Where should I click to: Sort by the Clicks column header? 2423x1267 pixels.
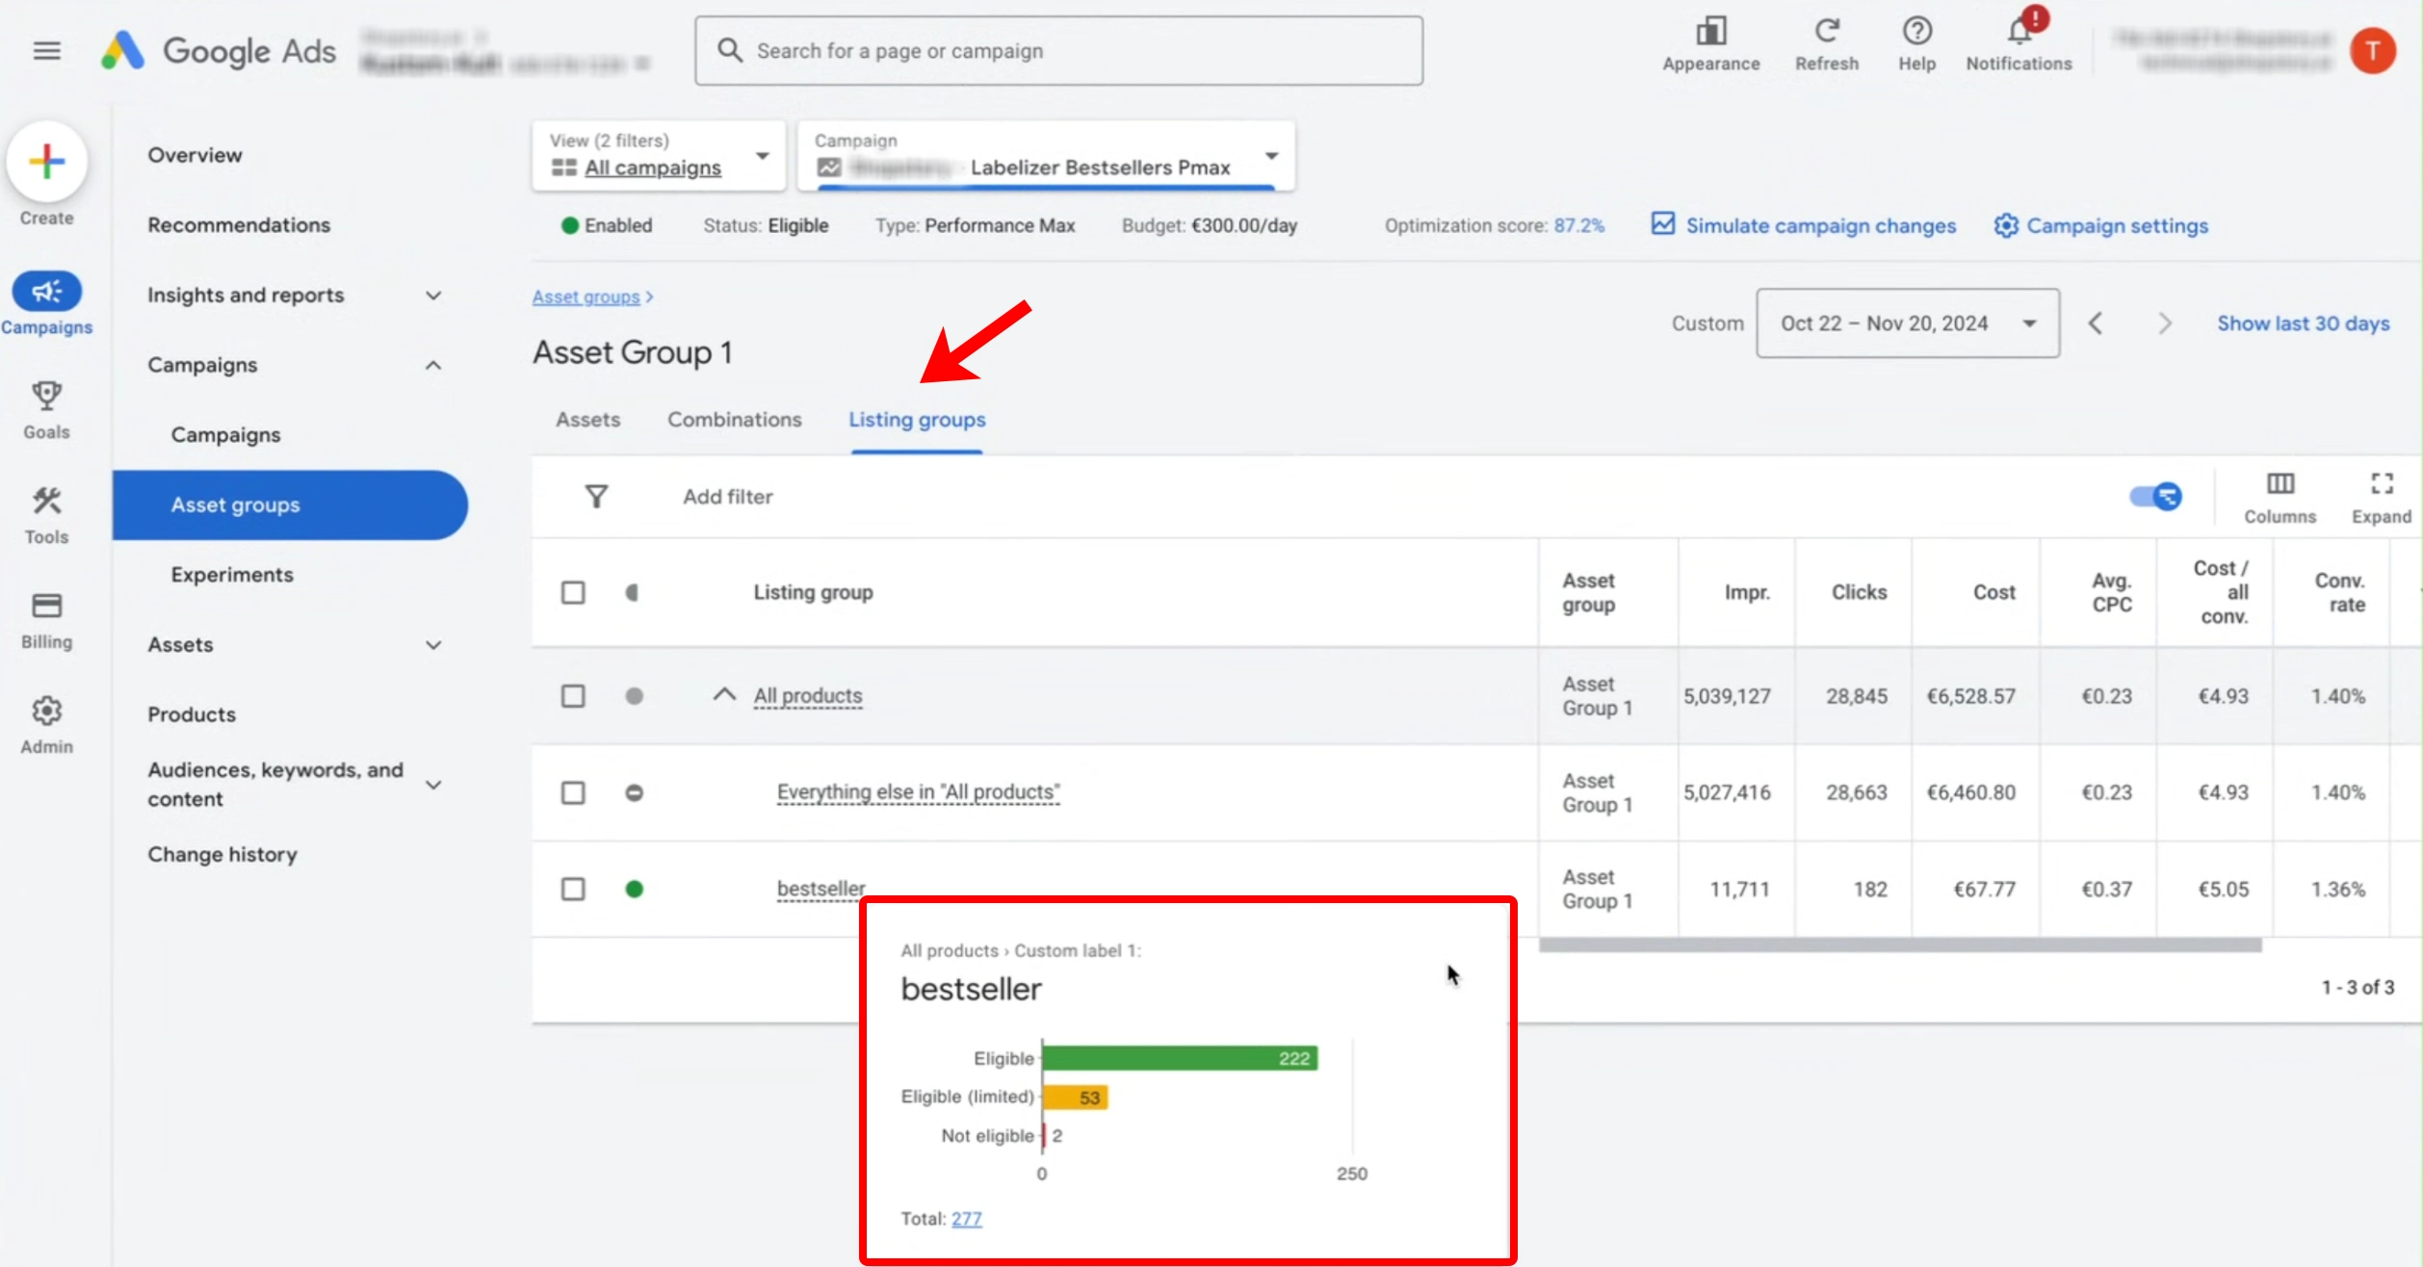(1859, 593)
